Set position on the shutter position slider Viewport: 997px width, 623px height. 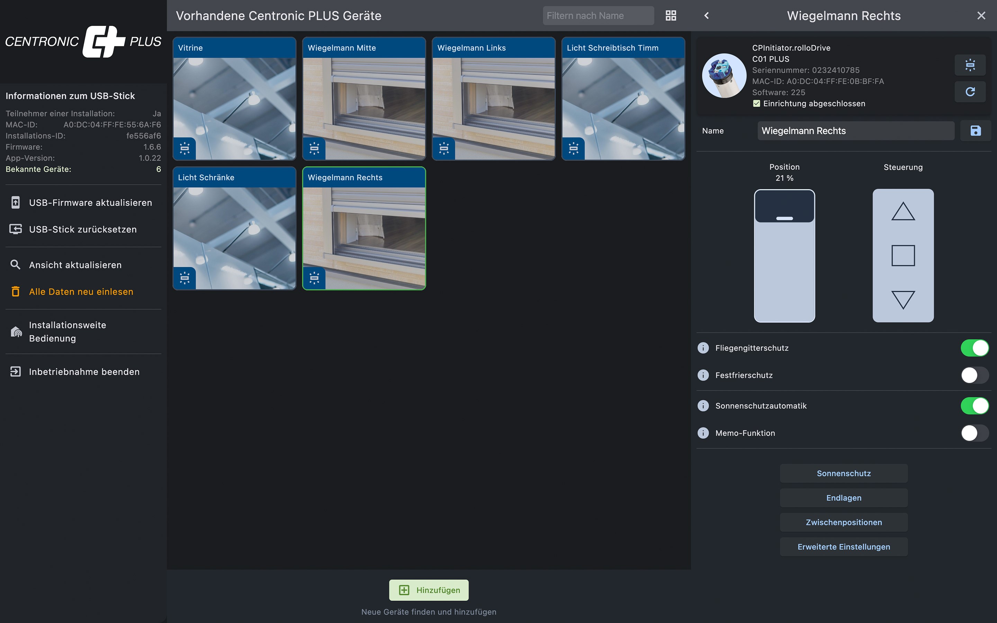784,255
